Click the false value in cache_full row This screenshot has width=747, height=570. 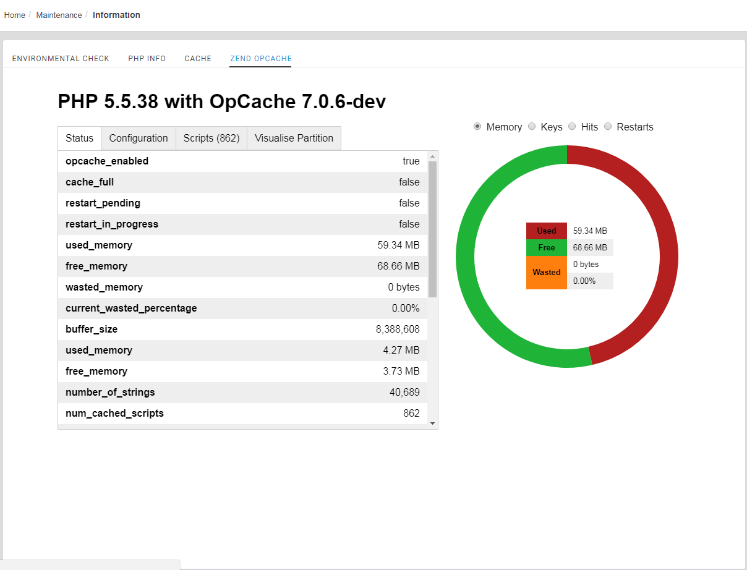coord(409,182)
